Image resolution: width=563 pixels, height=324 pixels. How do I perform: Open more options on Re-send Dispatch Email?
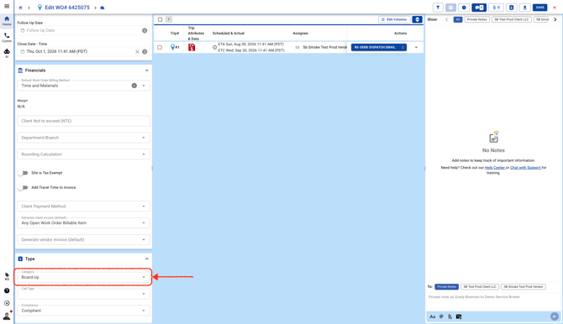[x=403, y=47]
